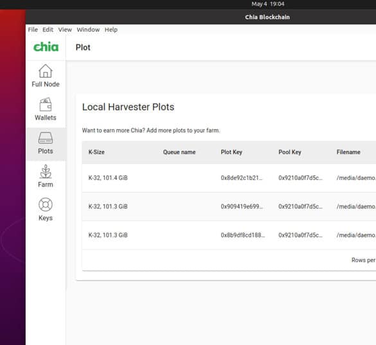Click filename in the 0x8b9df8cd188 row
Screen dimensions: 376x345
point(356,235)
